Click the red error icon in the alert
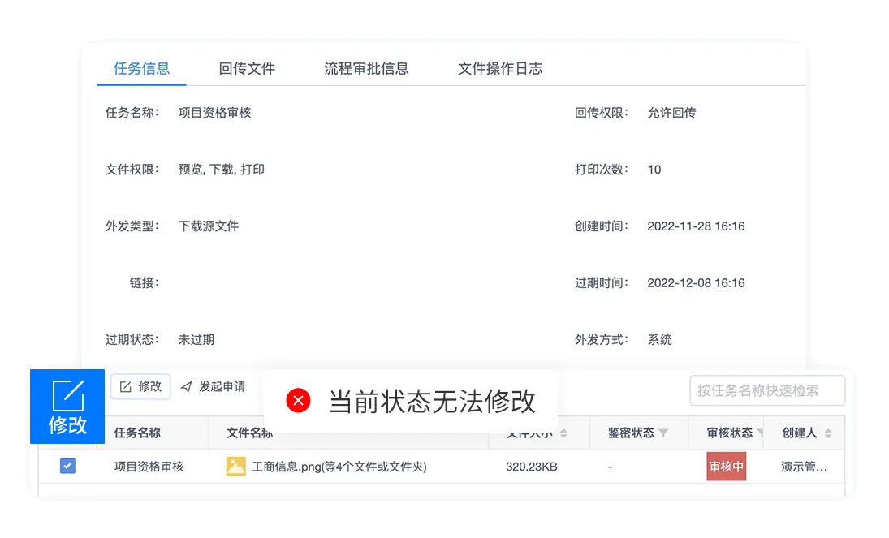This screenshot has width=889, height=538. [x=298, y=401]
